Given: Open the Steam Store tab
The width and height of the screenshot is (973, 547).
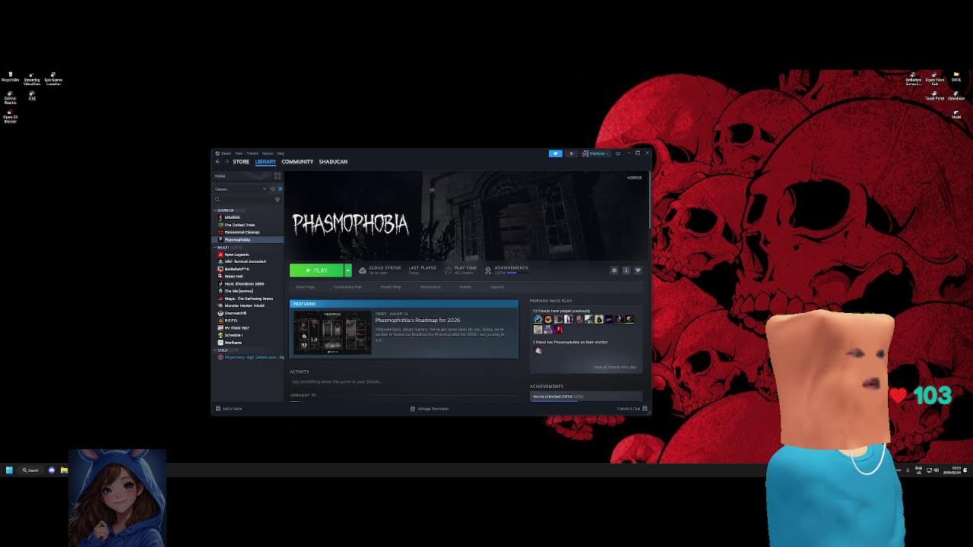Looking at the screenshot, I should point(241,162).
